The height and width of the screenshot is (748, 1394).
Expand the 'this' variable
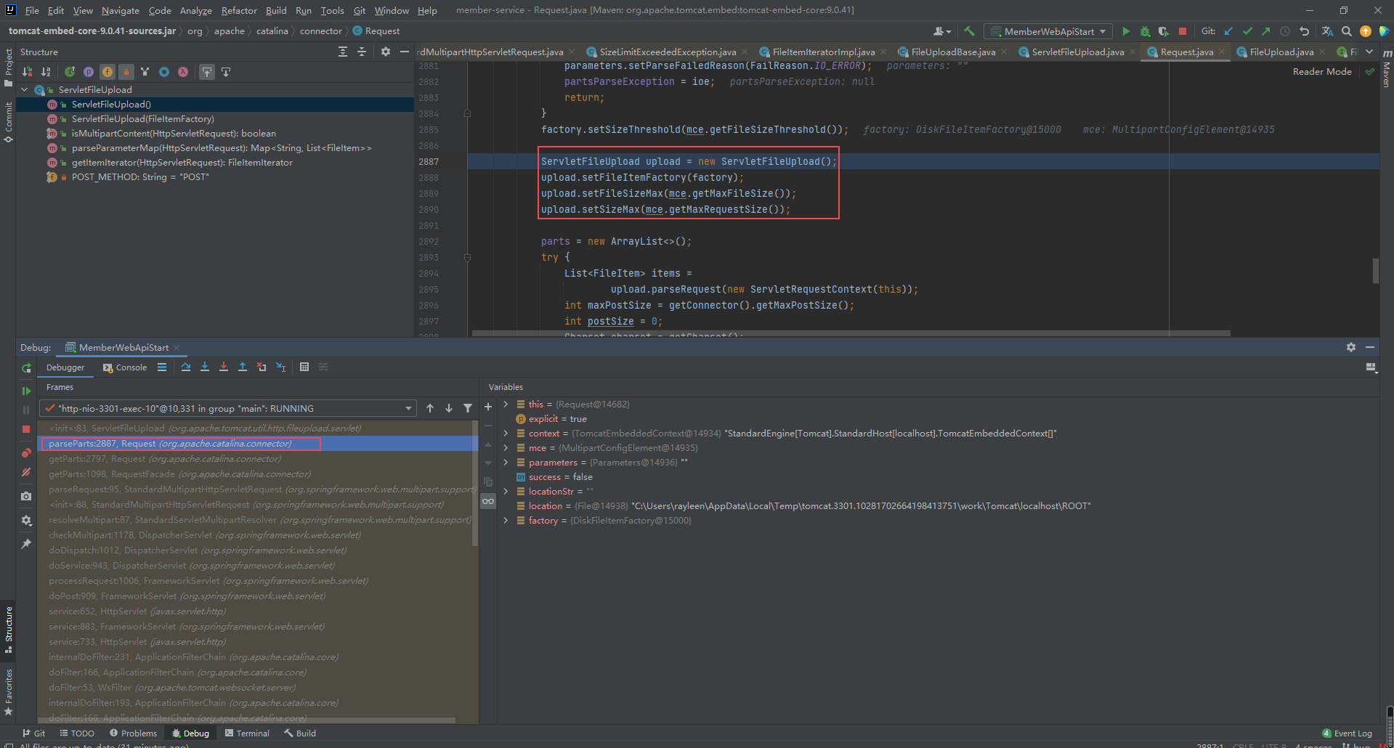[506, 405]
